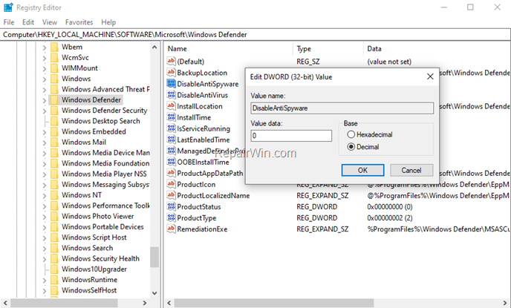
Task: Click the tree pane vertical scrollbar thumb
Action: tap(154, 258)
